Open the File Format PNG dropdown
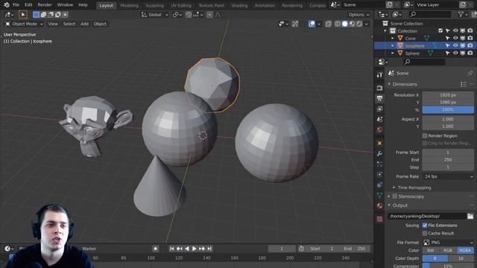The height and width of the screenshot is (268, 477). pyautogui.click(x=448, y=242)
